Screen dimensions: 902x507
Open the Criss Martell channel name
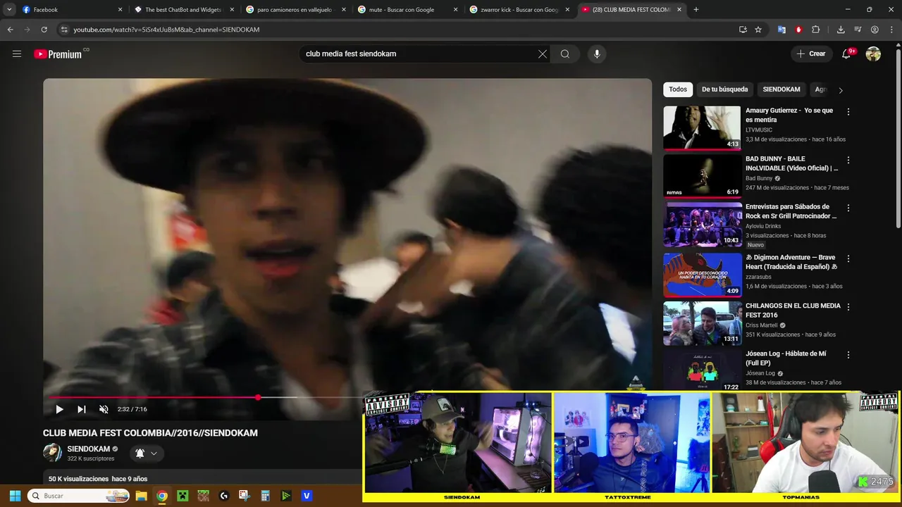[762, 325]
